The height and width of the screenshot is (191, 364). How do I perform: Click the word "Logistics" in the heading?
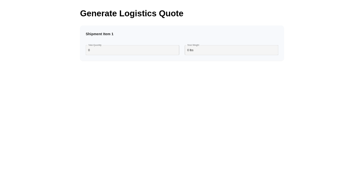tap(138, 13)
